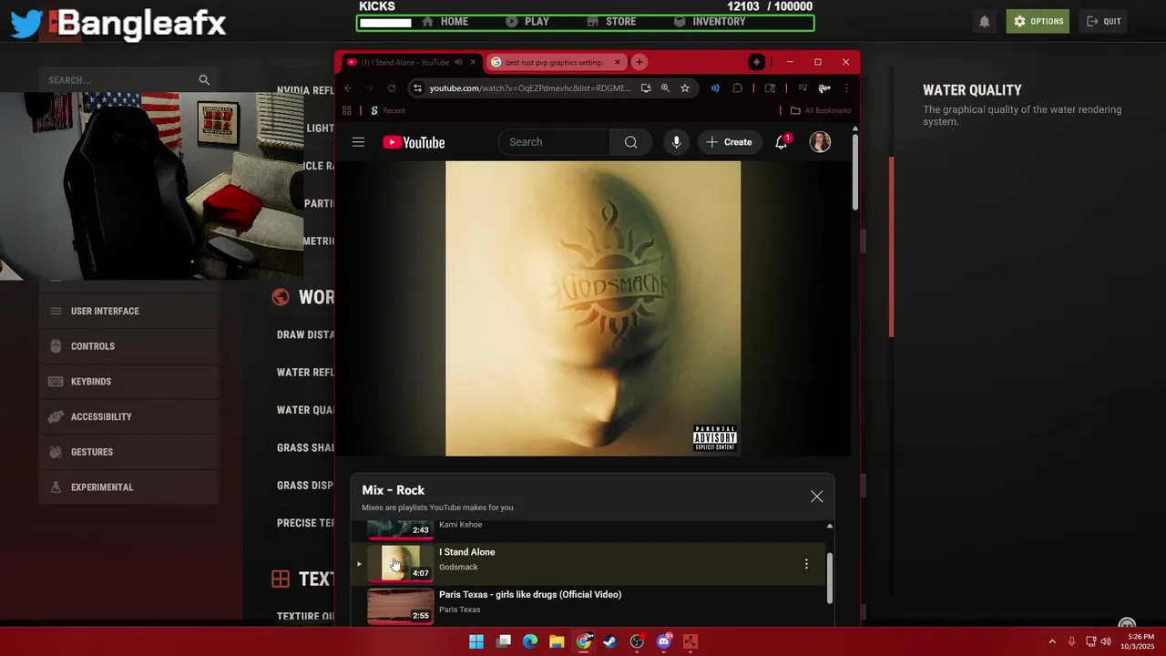Open File Explorer from the taskbar
1166x656 pixels.
coord(557,641)
